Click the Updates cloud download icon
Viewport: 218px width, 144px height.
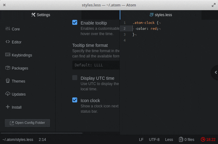(x=8, y=94)
